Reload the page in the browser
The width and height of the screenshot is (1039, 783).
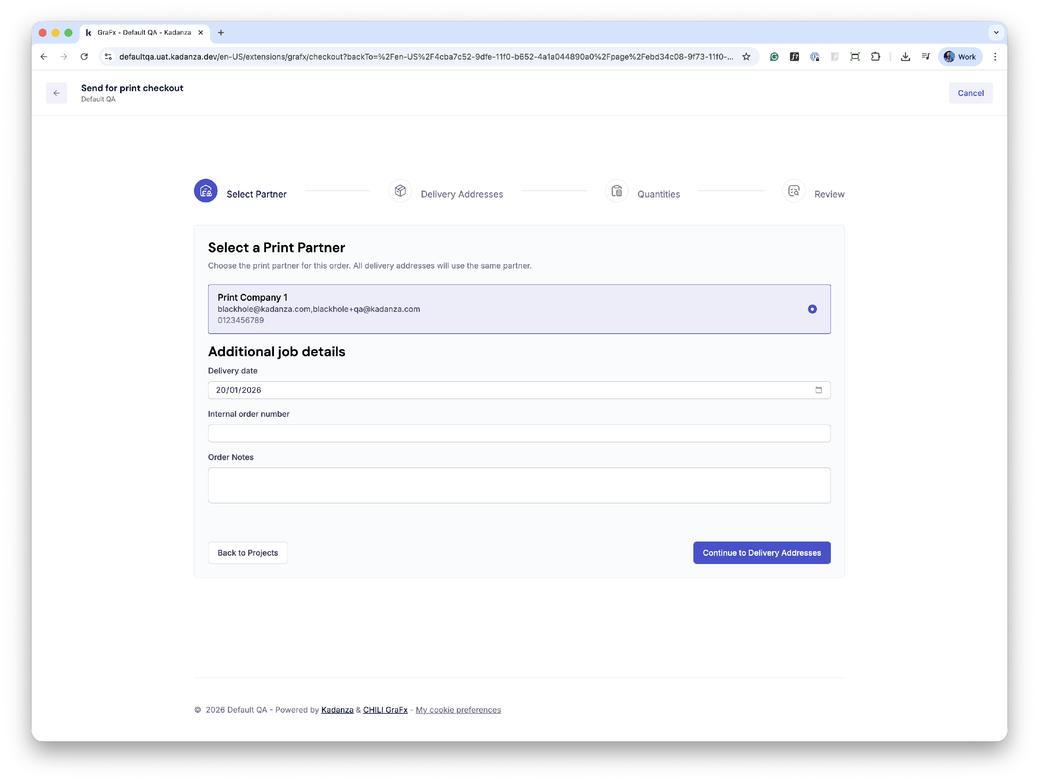pyautogui.click(x=84, y=57)
